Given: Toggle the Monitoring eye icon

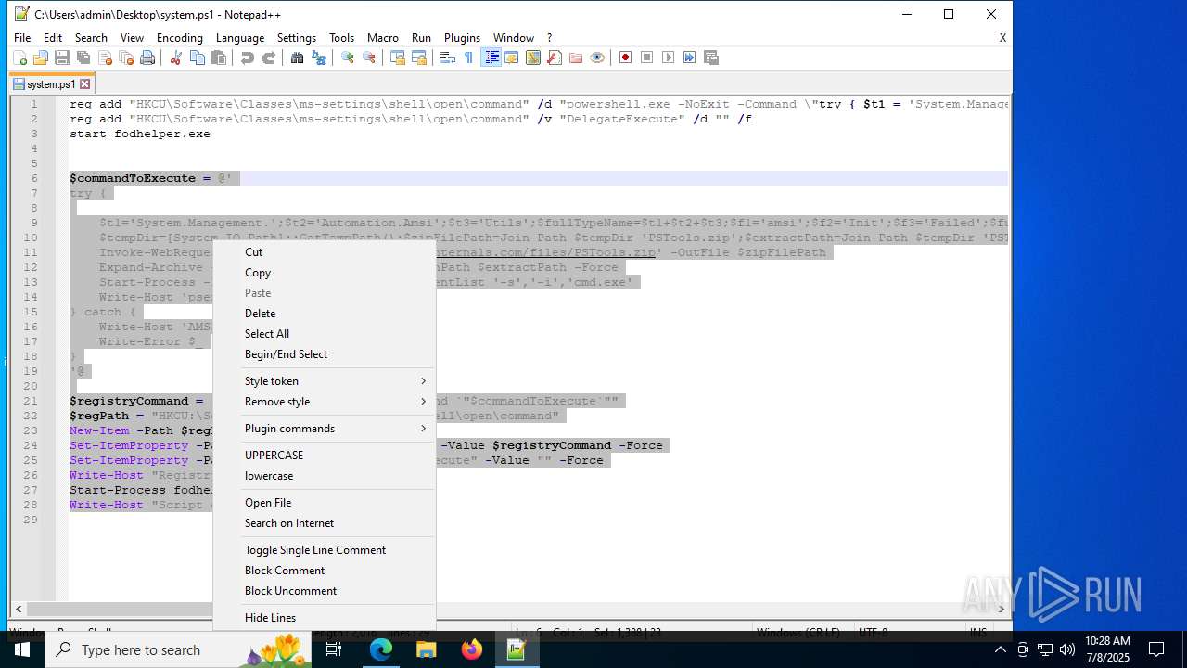Looking at the screenshot, I should tap(596, 58).
